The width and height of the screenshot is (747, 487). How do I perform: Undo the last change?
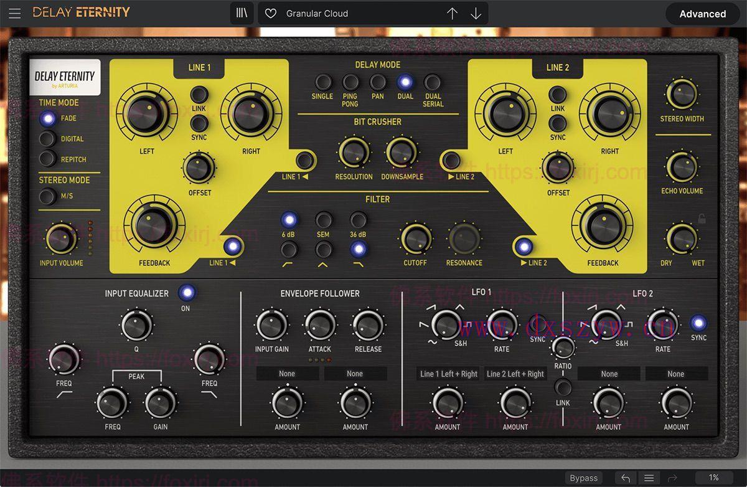[626, 478]
